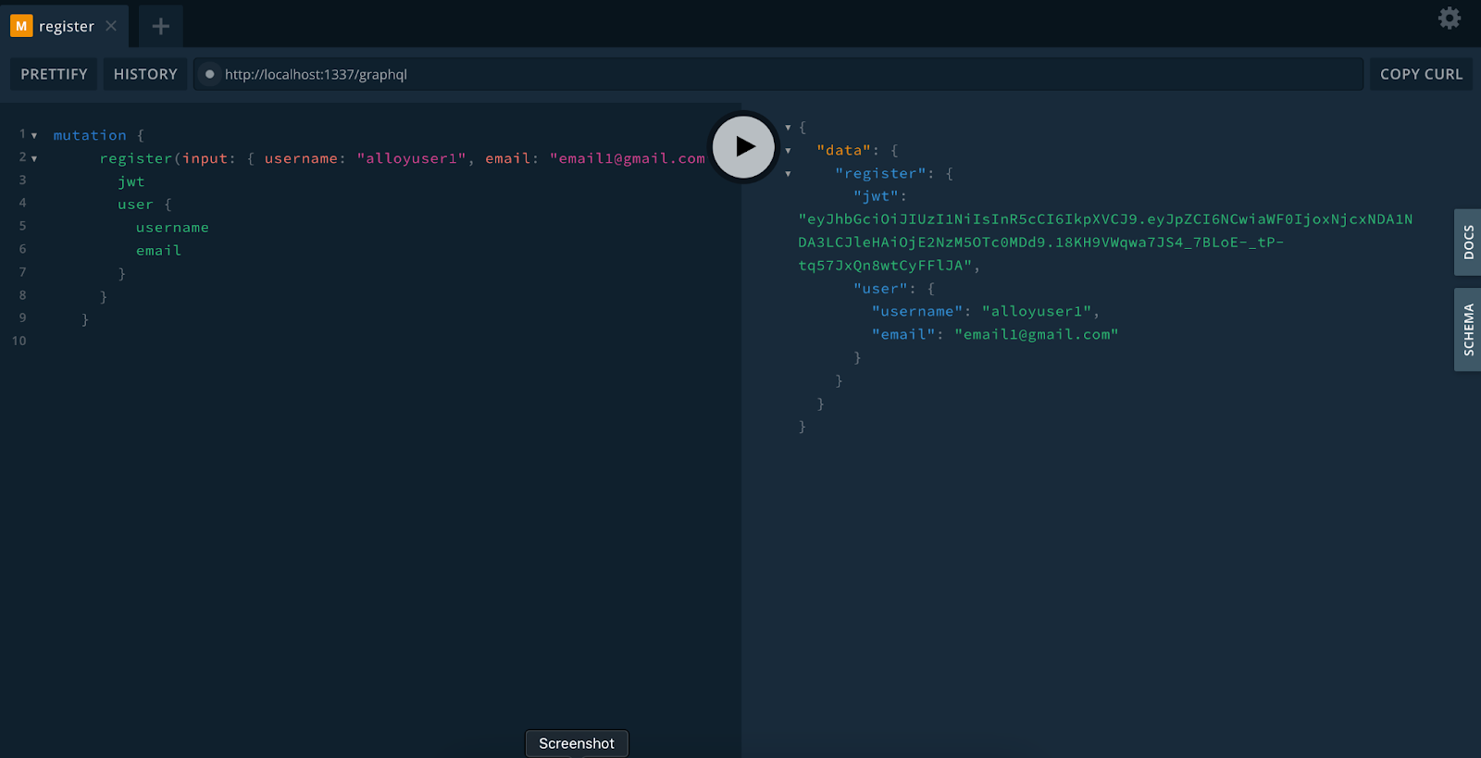The height and width of the screenshot is (758, 1481).
Task: Collapse the "register" node in response
Action: point(788,174)
